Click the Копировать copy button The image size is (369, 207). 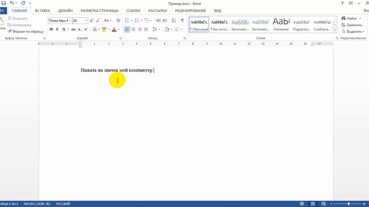(19, 25)
